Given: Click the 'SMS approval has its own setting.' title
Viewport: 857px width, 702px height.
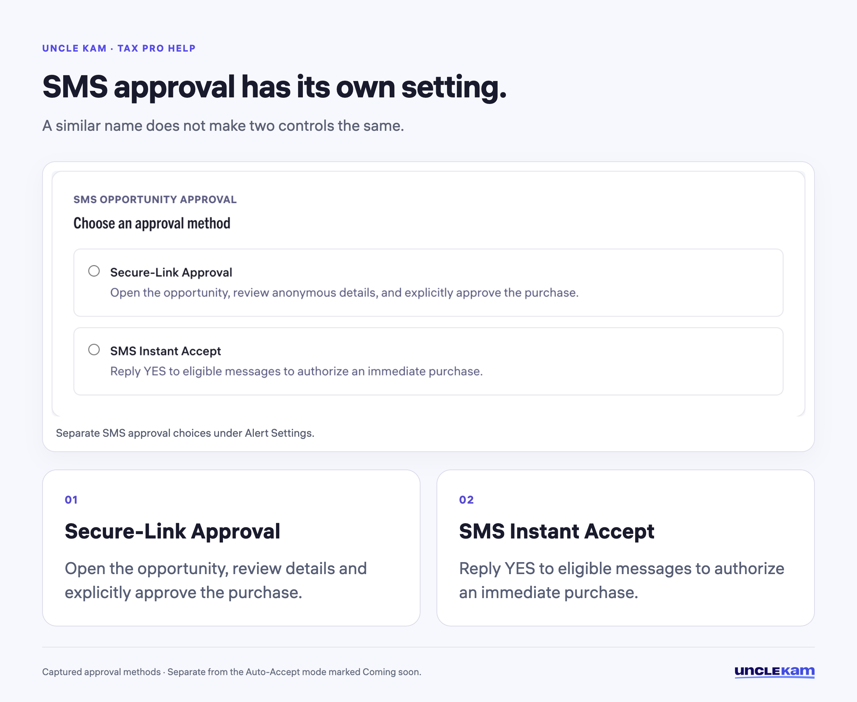Looking at the screenshot, I should coord(274,87).
